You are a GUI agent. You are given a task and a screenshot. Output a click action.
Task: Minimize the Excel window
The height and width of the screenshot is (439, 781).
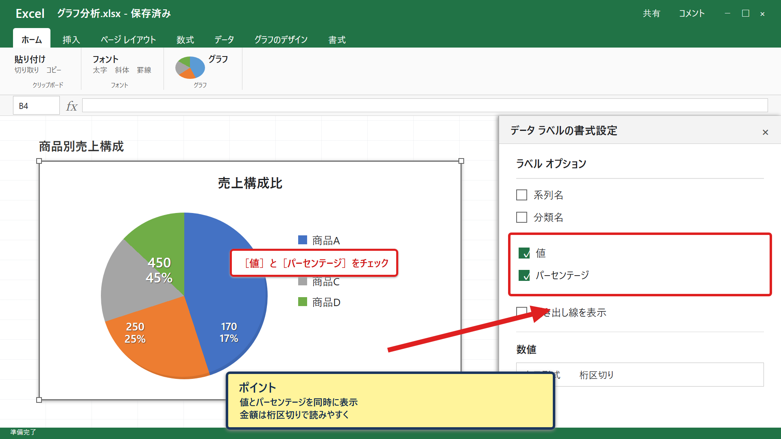(727, 13)
